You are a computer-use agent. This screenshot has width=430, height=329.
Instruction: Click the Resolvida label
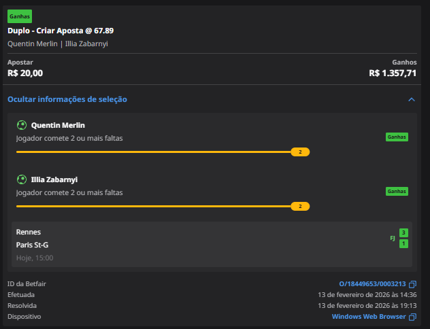pyautogui.click(x=22, y=305)
